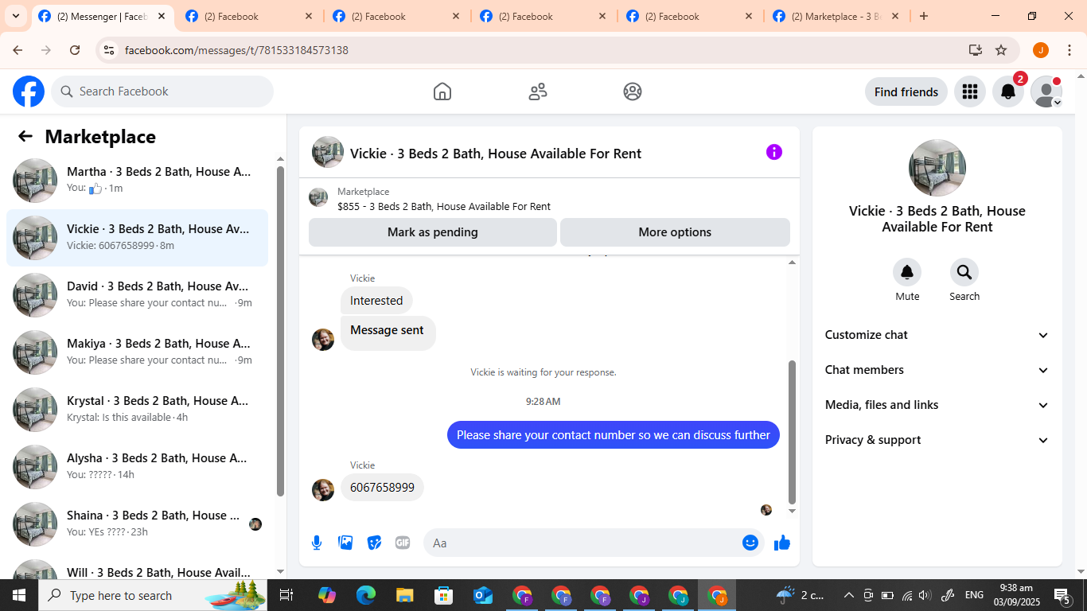Open the Facebook home feed icon

[442, 91]
